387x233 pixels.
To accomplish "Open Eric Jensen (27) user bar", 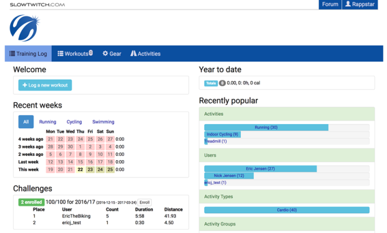I will [x=260, y=169].
